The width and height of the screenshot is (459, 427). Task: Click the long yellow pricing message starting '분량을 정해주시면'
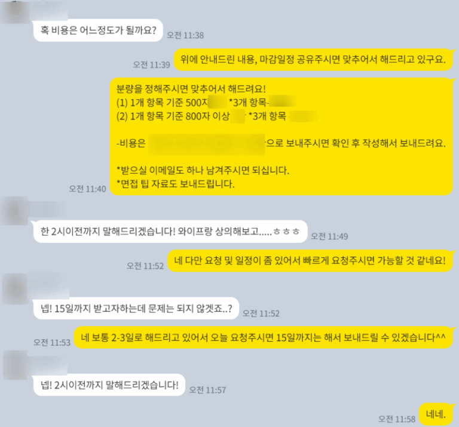tap(281, 136)
